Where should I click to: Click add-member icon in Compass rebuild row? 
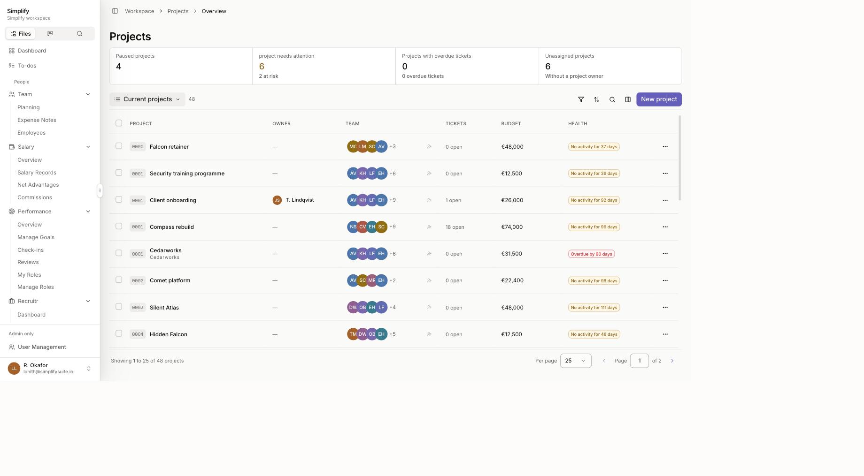click(x=429, y=227)
